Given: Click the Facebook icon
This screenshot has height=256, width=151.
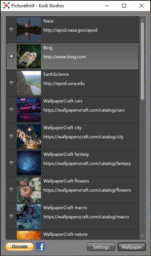Looking at the screenshot, I should click(41, 246).
